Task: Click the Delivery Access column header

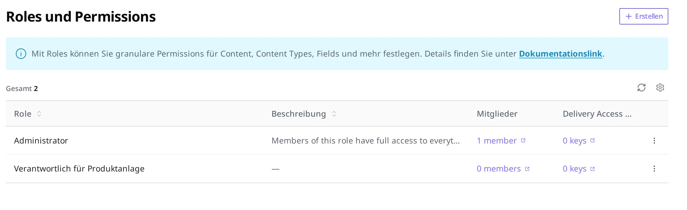Action: 597,114
